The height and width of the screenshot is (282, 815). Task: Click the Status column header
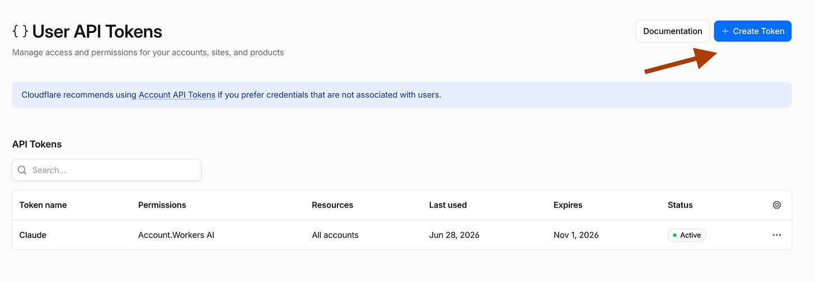coord(680,205)
